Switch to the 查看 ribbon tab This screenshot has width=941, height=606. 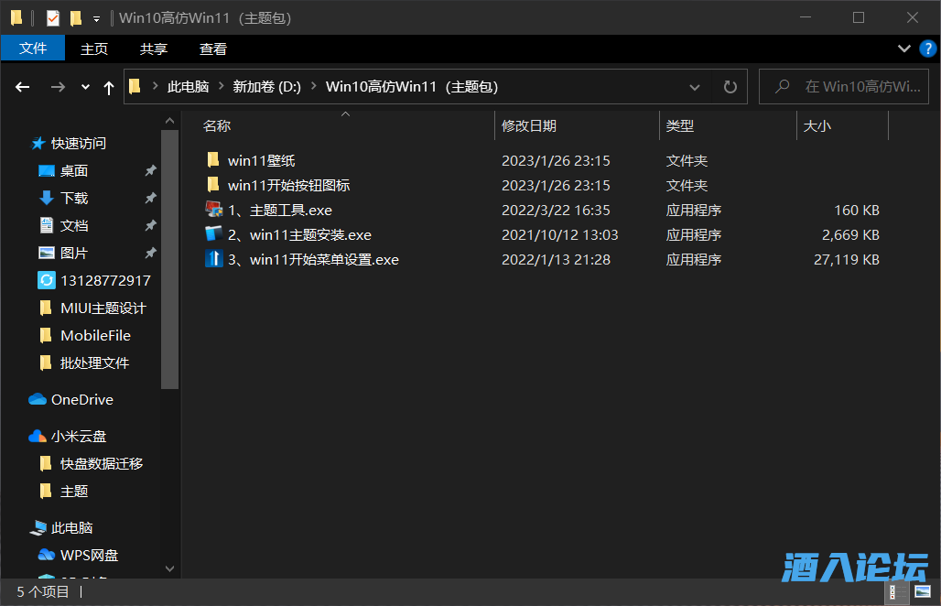(212, 49)
